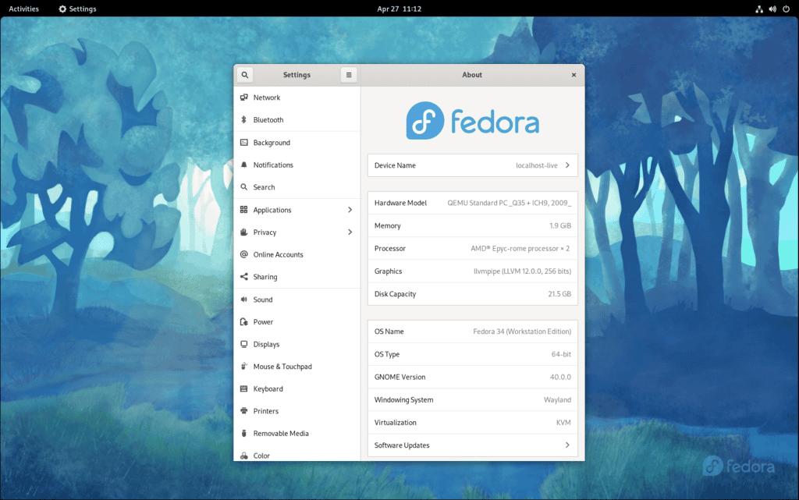Expand Privacy chevron arrow
Screen dimensions: 799x500
click(350, 232)
